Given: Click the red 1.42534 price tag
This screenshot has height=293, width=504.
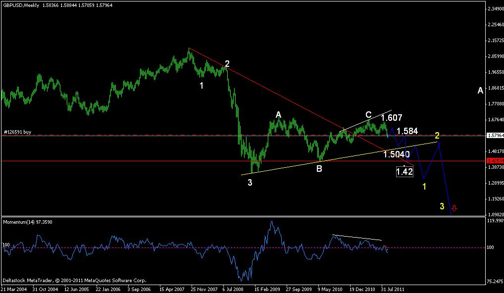Looking at the screenshot, I should (495, 160).
